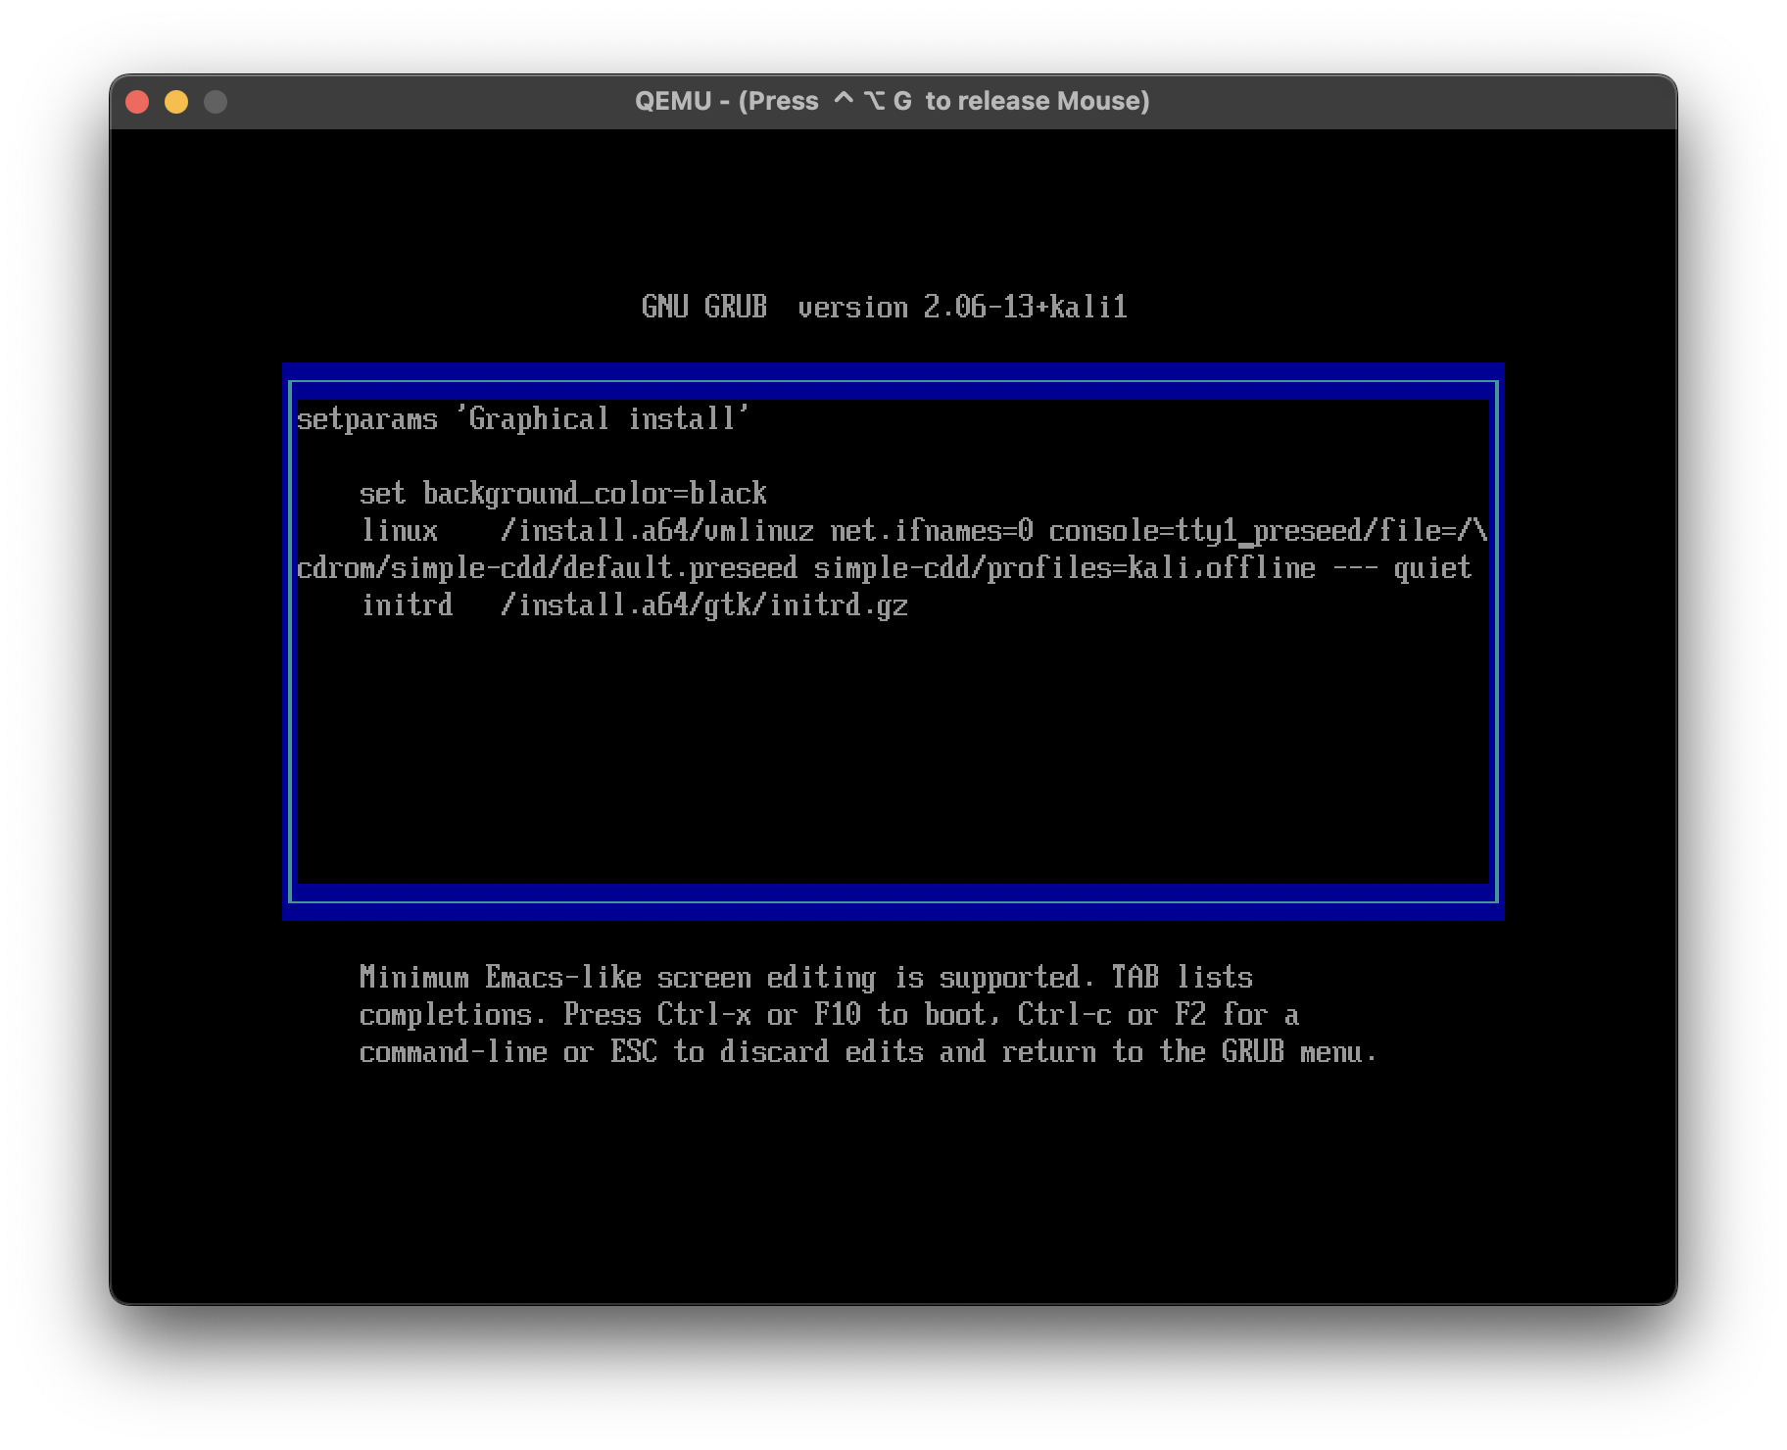
Task: Click the GNU GRUB version heading
Action: 884,307
